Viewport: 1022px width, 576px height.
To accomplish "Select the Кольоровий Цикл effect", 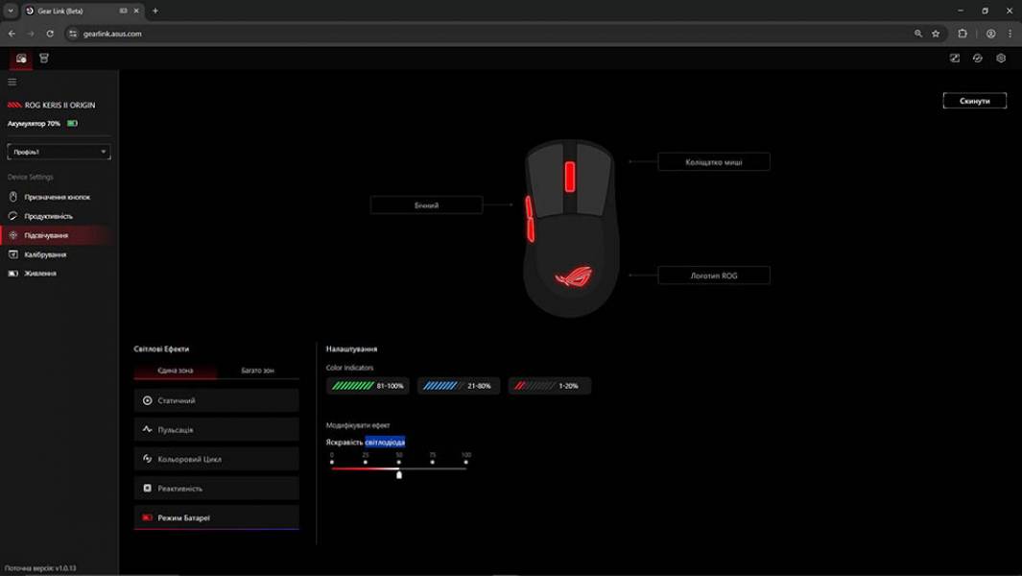I will [216, 459].
